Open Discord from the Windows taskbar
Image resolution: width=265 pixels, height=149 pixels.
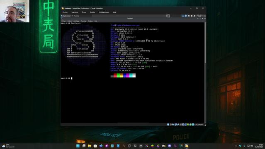[x=170, y=146]
